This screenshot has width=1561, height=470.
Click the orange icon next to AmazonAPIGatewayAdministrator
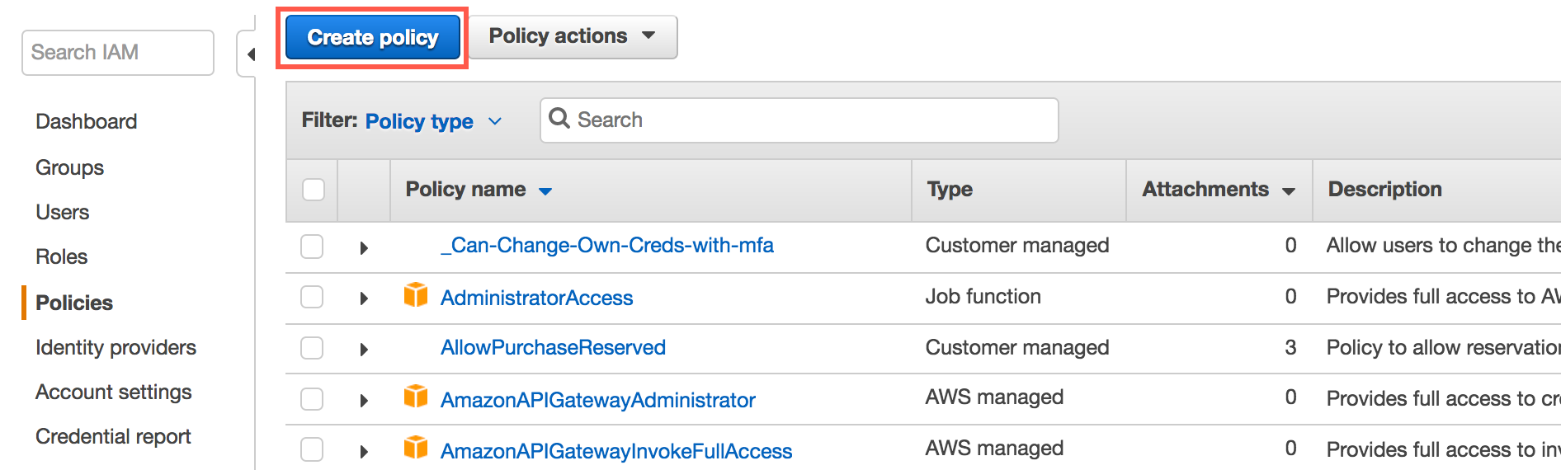point(416,397)
